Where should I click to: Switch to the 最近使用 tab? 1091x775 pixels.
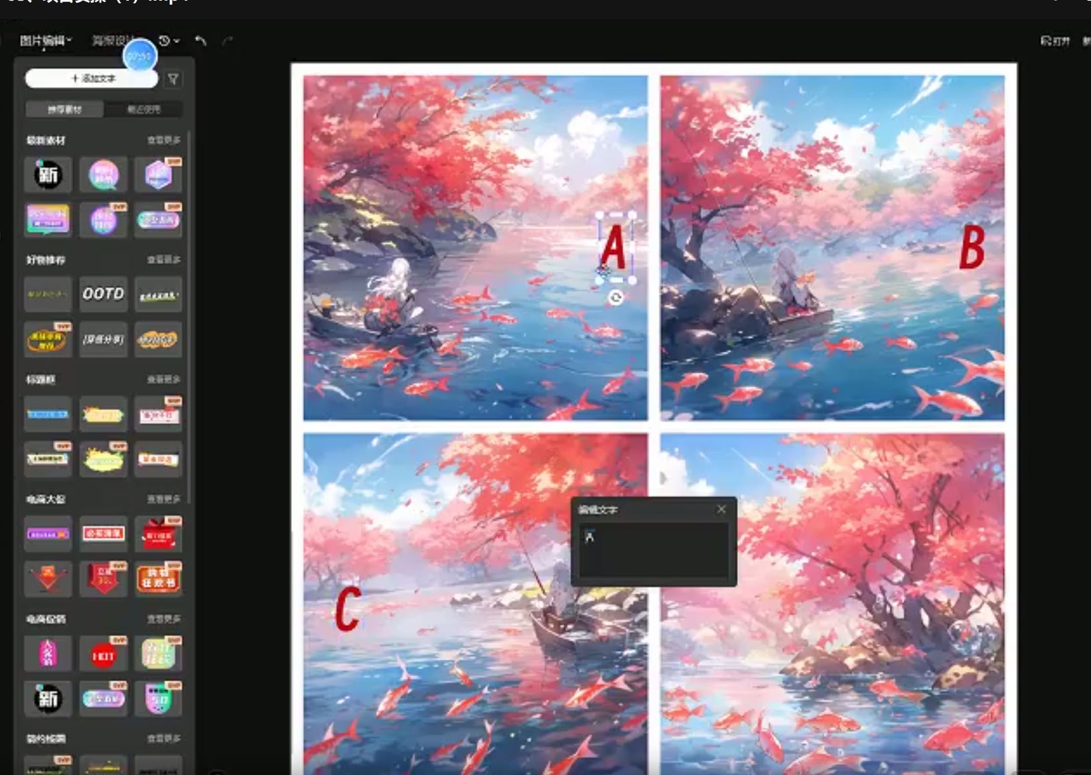[143, 109]
